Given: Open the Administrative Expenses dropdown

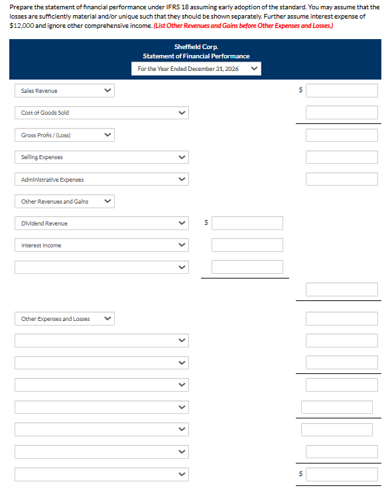Looking at the screenshot, I should click(101, 179).
